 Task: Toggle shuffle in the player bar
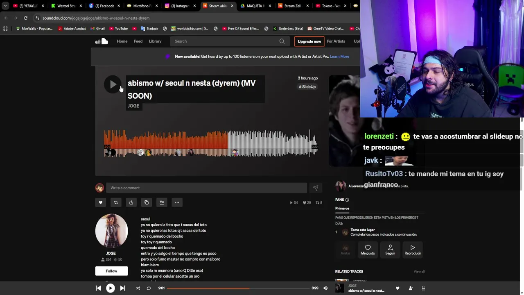point(138,288)
